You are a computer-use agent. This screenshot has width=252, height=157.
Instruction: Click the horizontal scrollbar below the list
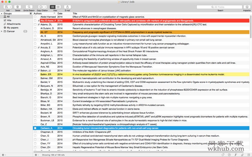click(138, 152)
